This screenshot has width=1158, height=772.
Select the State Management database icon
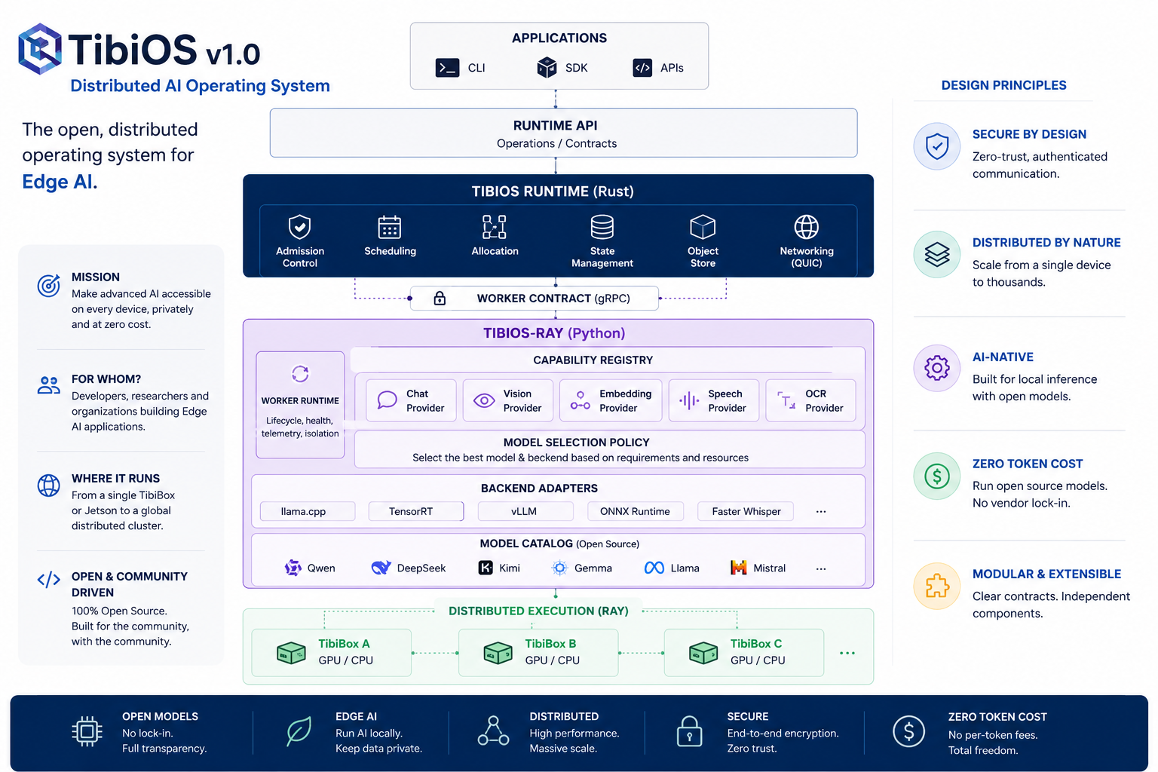[602, 226]
